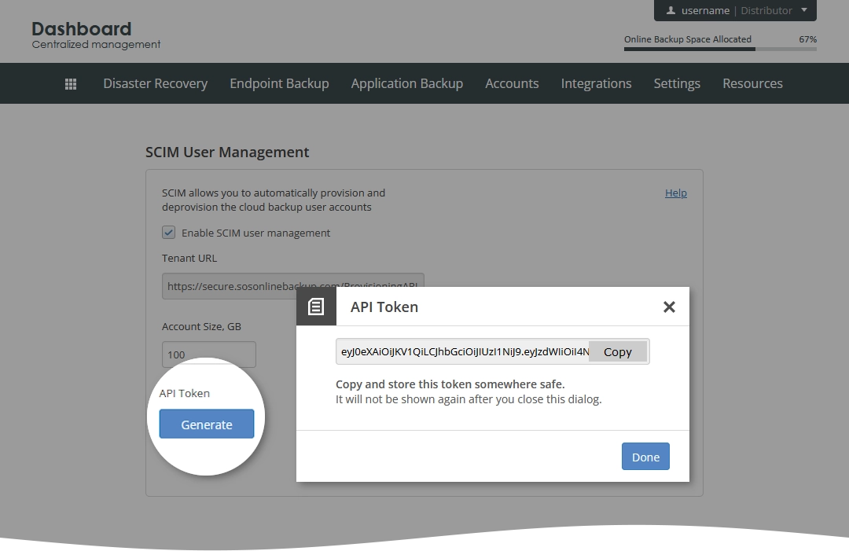Click the Dashboard title logo
This screenshot has height=551, width=849.
point(82,28)
